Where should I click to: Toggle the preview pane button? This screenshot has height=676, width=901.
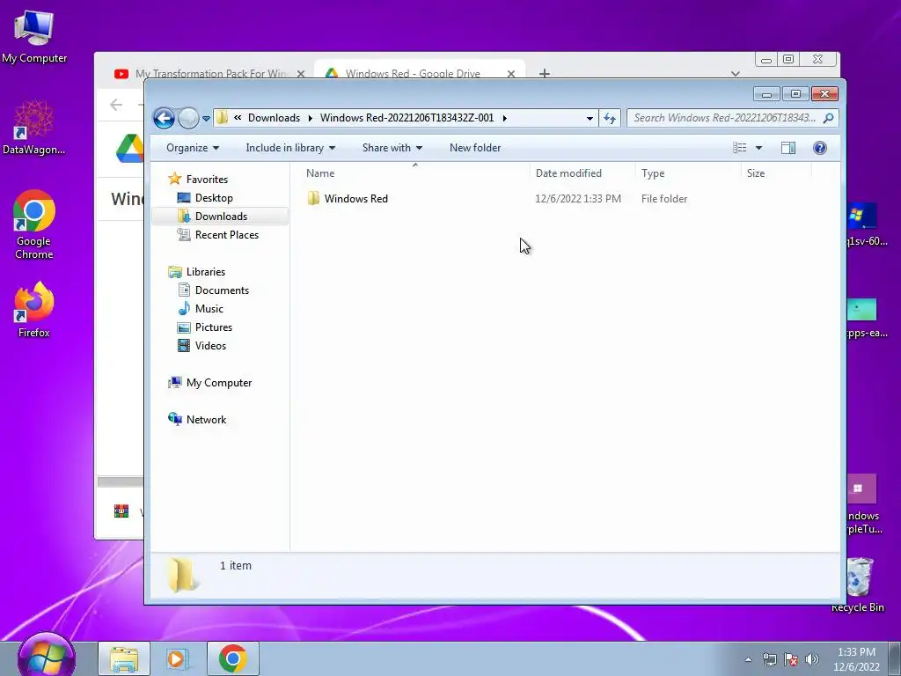tap(788, 148)
